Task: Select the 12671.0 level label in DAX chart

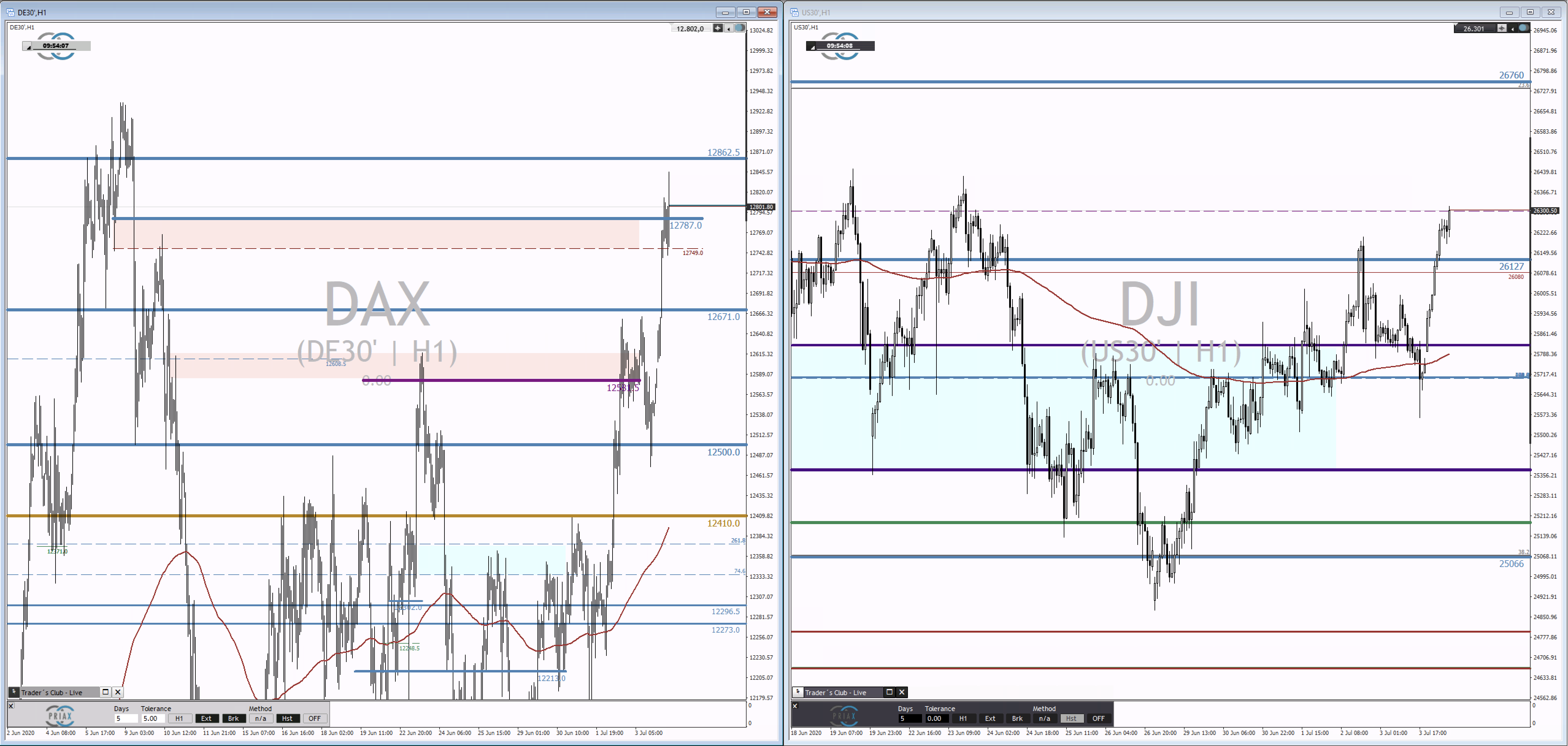Action: (x=723, y=316)
